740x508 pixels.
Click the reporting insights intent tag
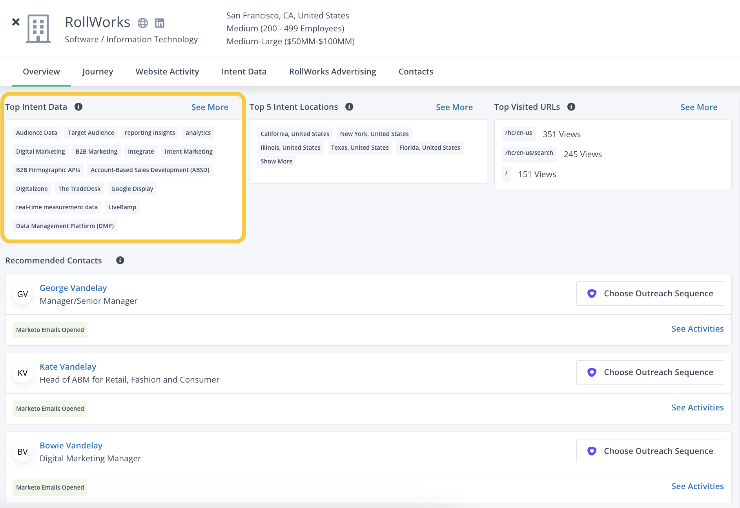(150, 133)
